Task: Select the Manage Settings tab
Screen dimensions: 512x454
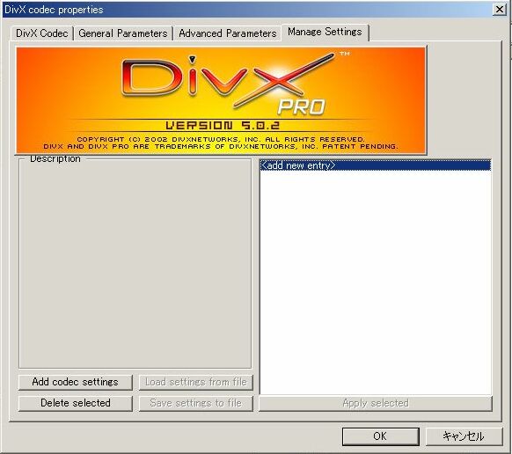Action: point(325,32)
